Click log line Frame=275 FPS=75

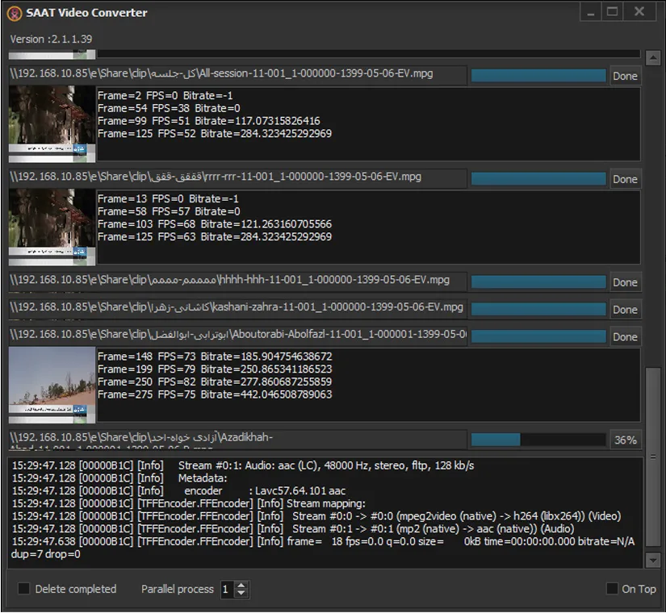tap(215, 394)
